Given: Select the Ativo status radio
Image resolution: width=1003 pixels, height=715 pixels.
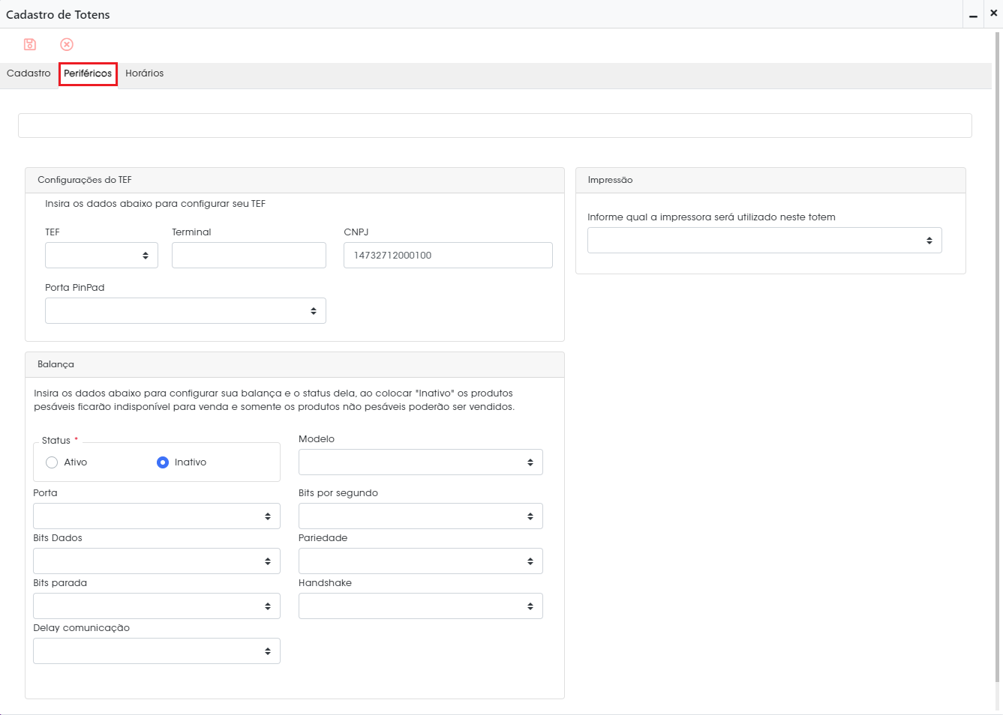Looking at the screenshot, I should [x=52, y=462].
